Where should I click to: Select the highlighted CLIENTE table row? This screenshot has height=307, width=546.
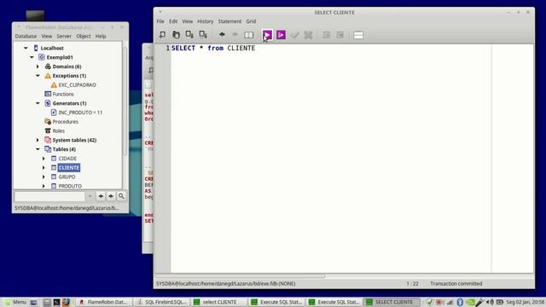point(68,168)
